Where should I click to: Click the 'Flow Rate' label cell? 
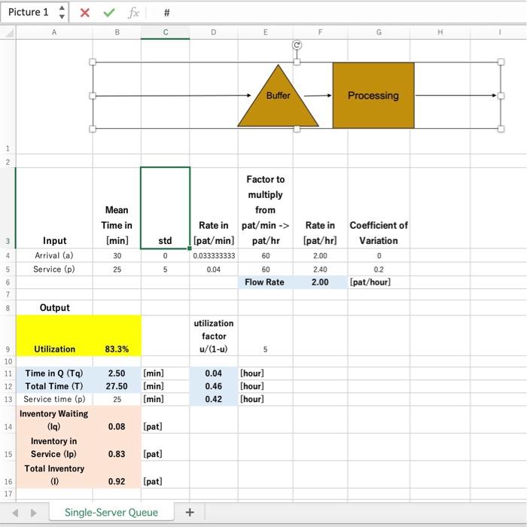click(265, 282)
